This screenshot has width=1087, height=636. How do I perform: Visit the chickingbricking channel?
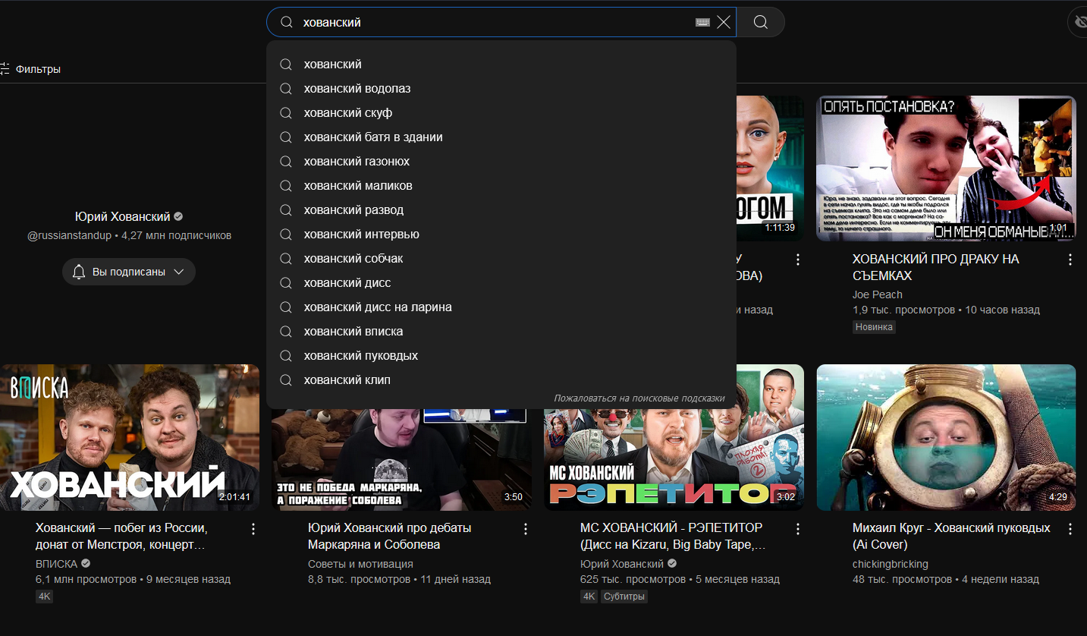891,564
